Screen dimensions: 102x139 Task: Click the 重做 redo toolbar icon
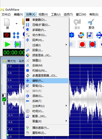tap(77, 24)
